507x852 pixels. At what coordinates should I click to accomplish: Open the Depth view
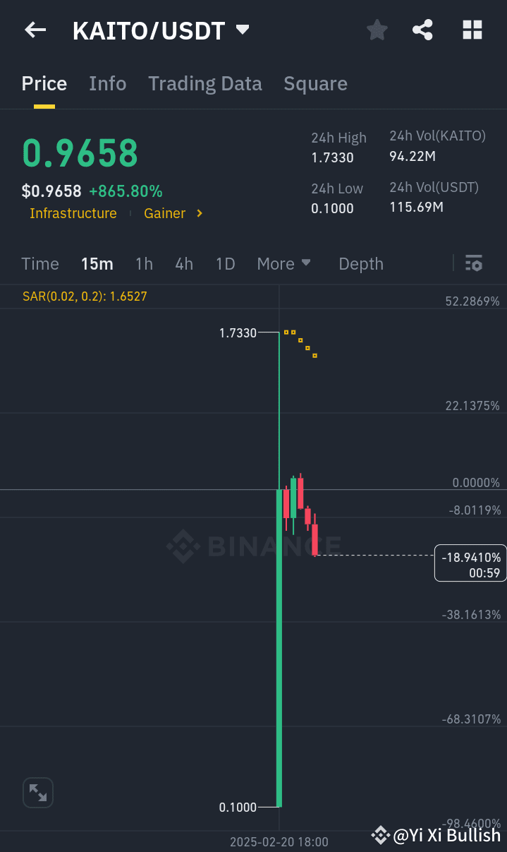360,263
